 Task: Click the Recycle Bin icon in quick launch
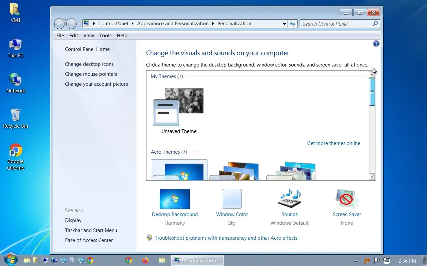[x=72, y=260]
